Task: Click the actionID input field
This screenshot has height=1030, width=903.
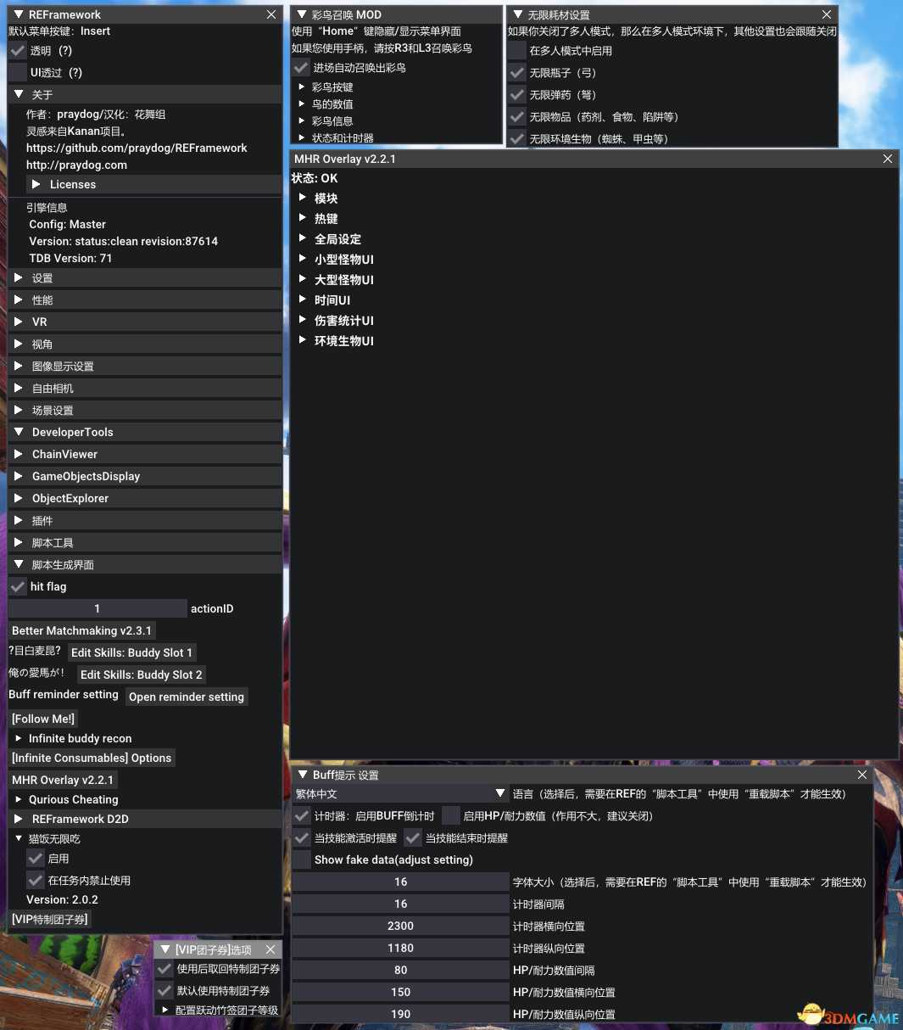Action: pyautogui.click(x=97, y=608)
